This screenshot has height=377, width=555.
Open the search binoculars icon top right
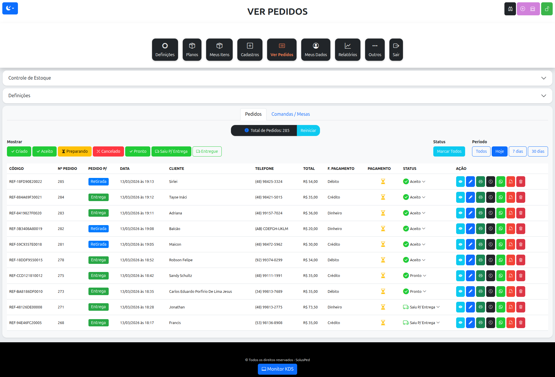coord(510,9)
